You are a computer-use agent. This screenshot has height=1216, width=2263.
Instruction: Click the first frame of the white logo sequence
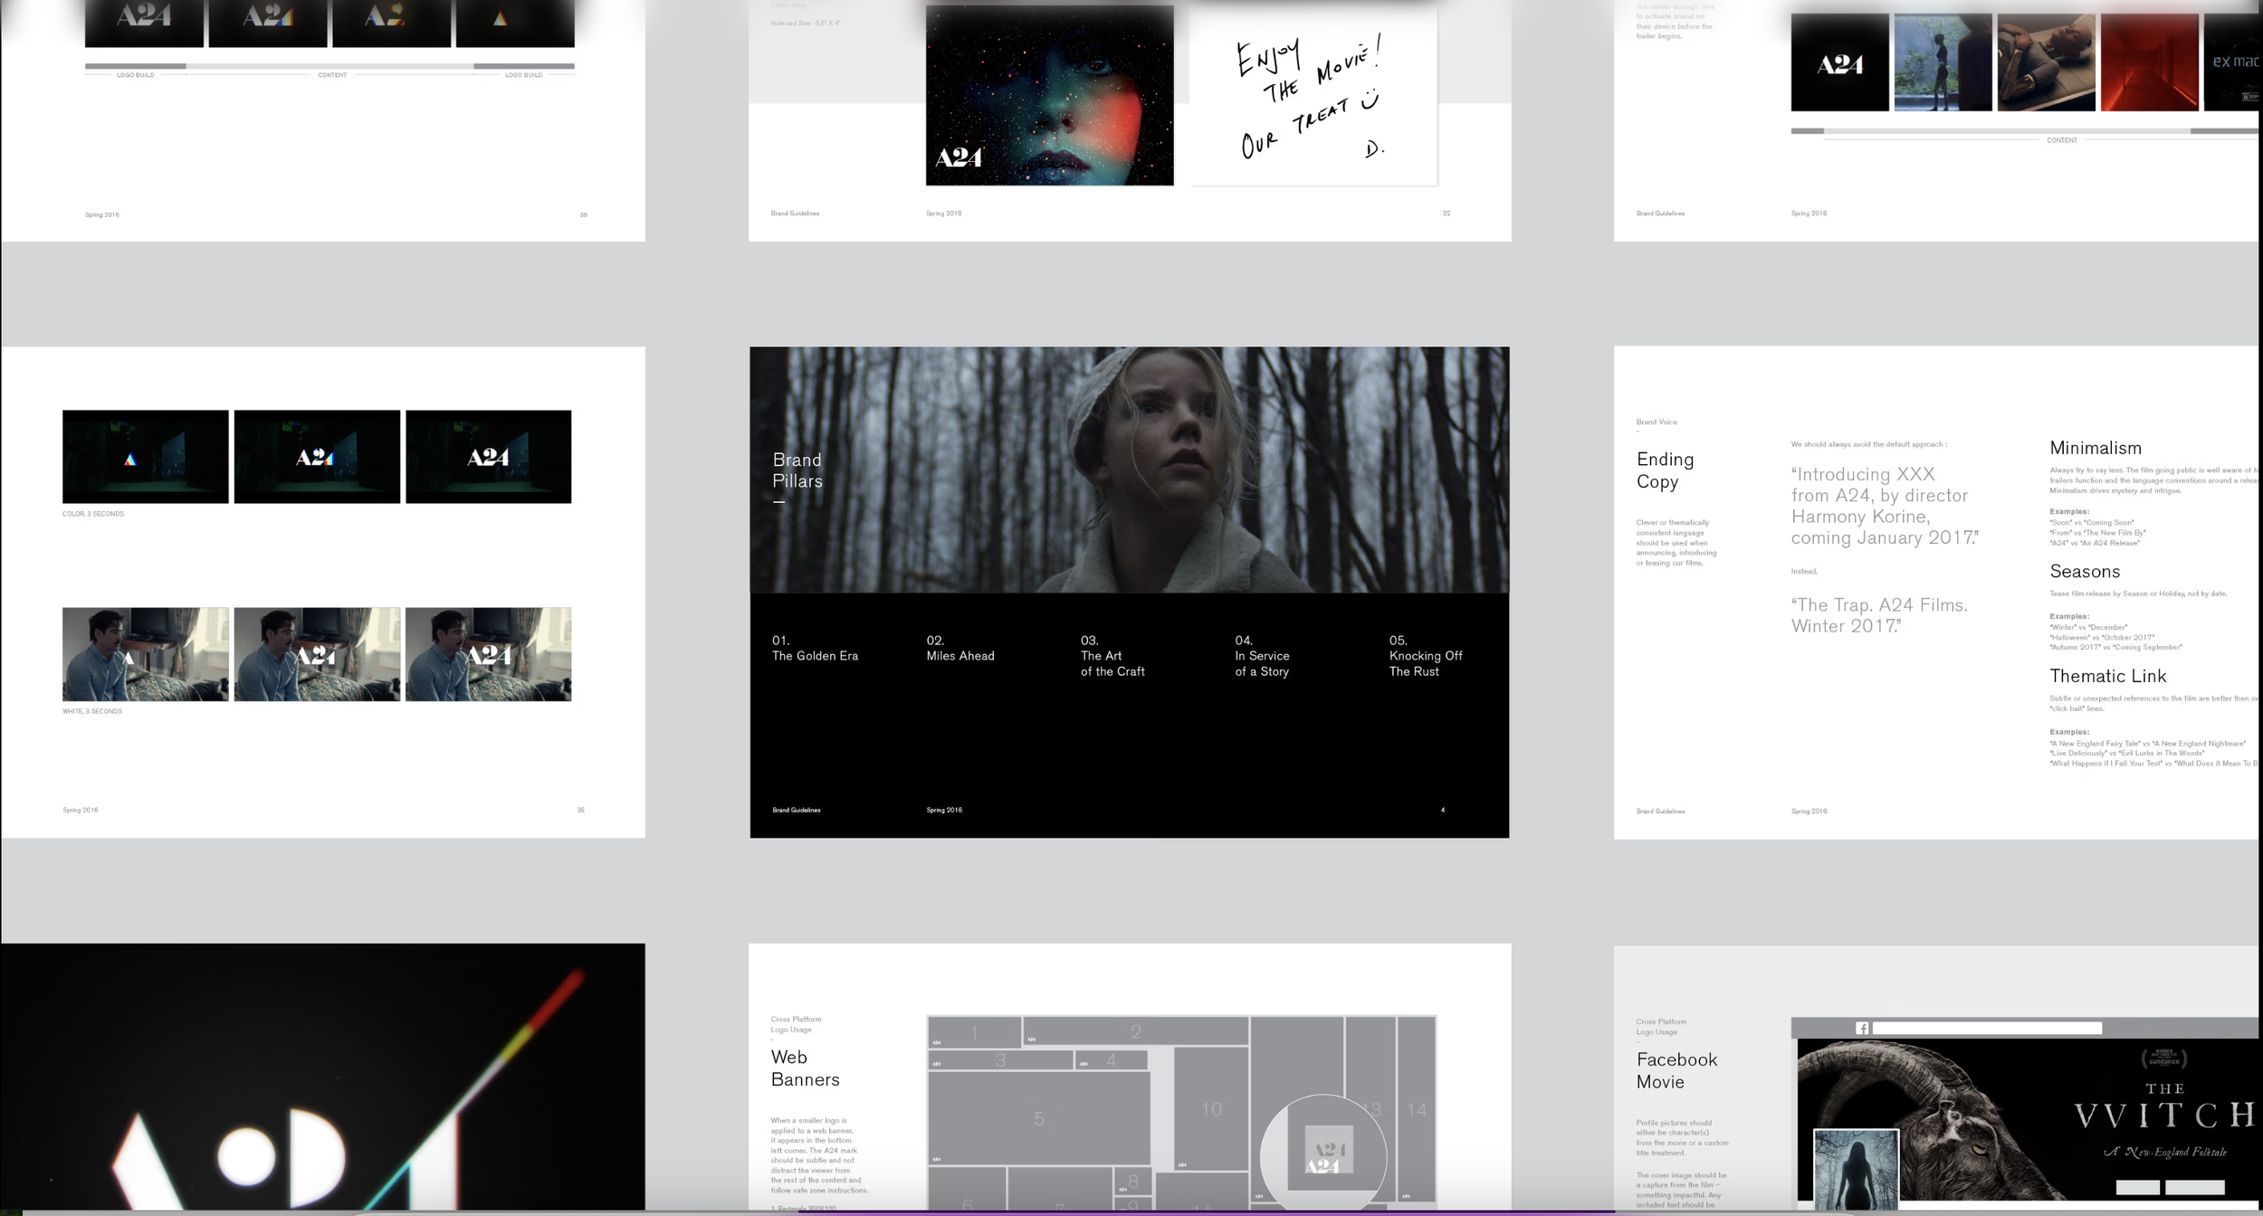pyautogui.click(x=145, y=654)
